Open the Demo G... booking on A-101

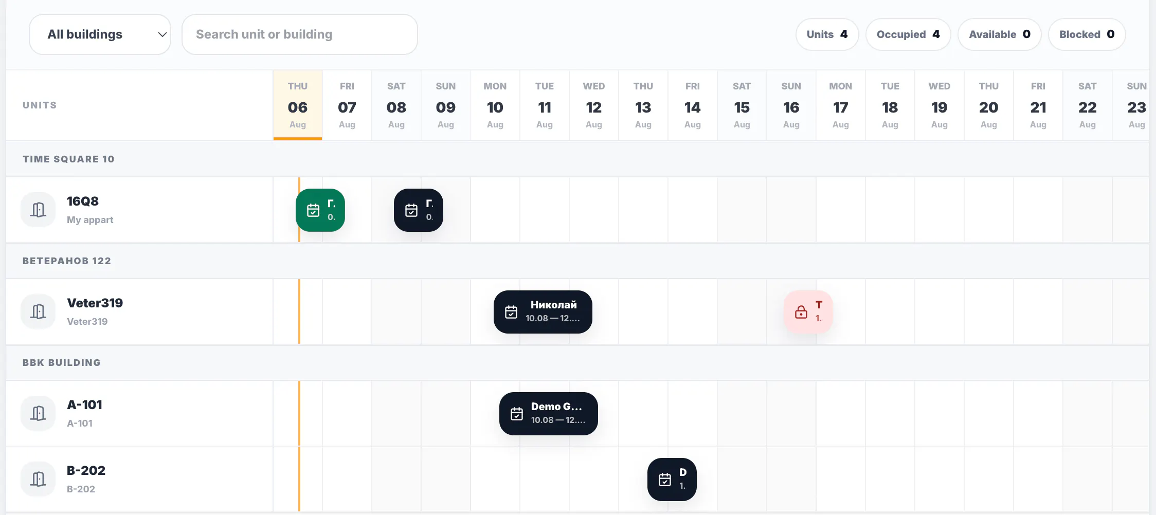pos(549,414)
